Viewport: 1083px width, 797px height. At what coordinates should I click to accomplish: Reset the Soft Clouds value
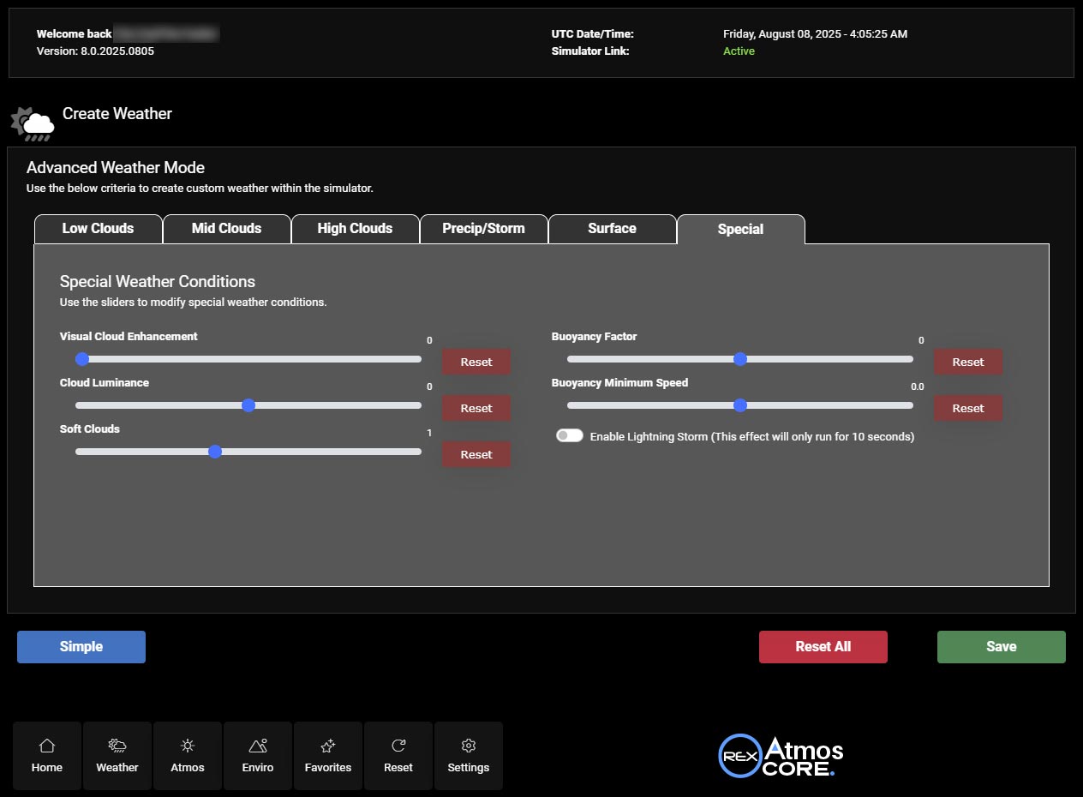(476, 454)
